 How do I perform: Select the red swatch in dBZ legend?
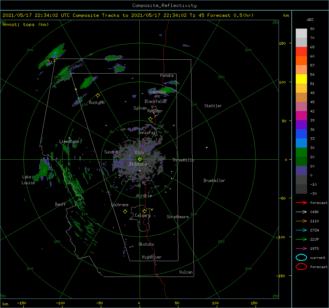(x=301, y=52)
